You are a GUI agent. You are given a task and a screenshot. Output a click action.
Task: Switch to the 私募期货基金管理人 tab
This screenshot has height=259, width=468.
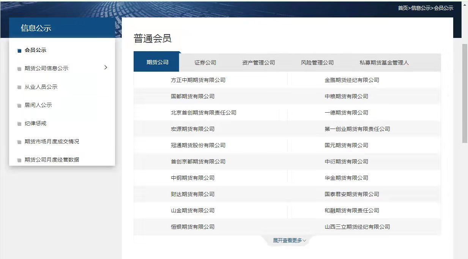coord(384,63)
